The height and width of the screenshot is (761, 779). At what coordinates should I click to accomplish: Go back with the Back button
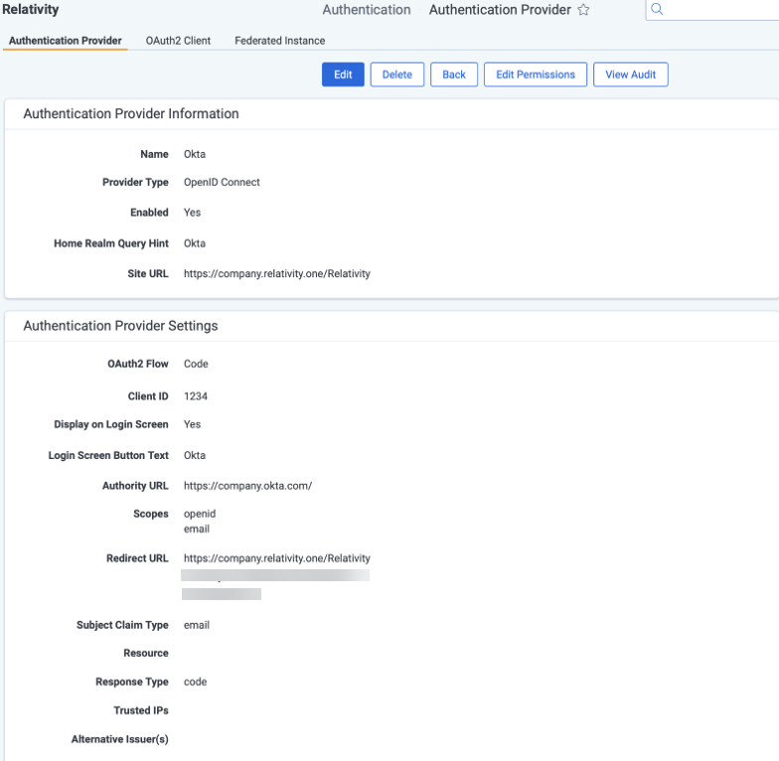click(x=453, y=75)
